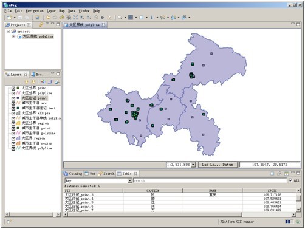Click the search field in Table view
The image size is (305, 229).
(x=210, y=180)
